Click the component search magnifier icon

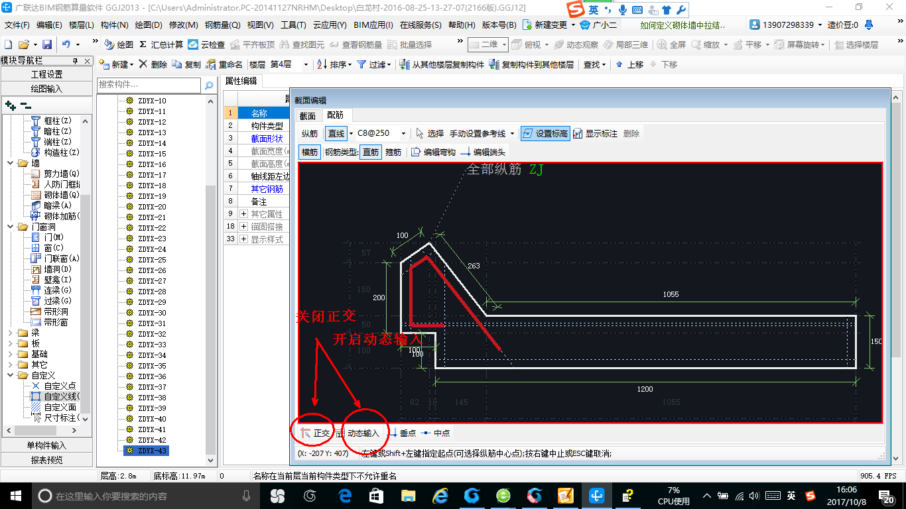(208, 85)
